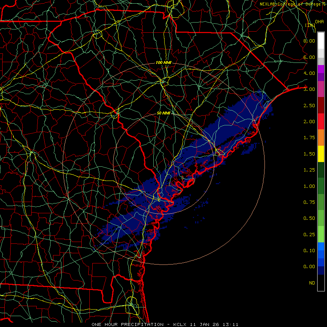Click the '1.75' legend value
327x327 pixels.
(x=309, y=138)
